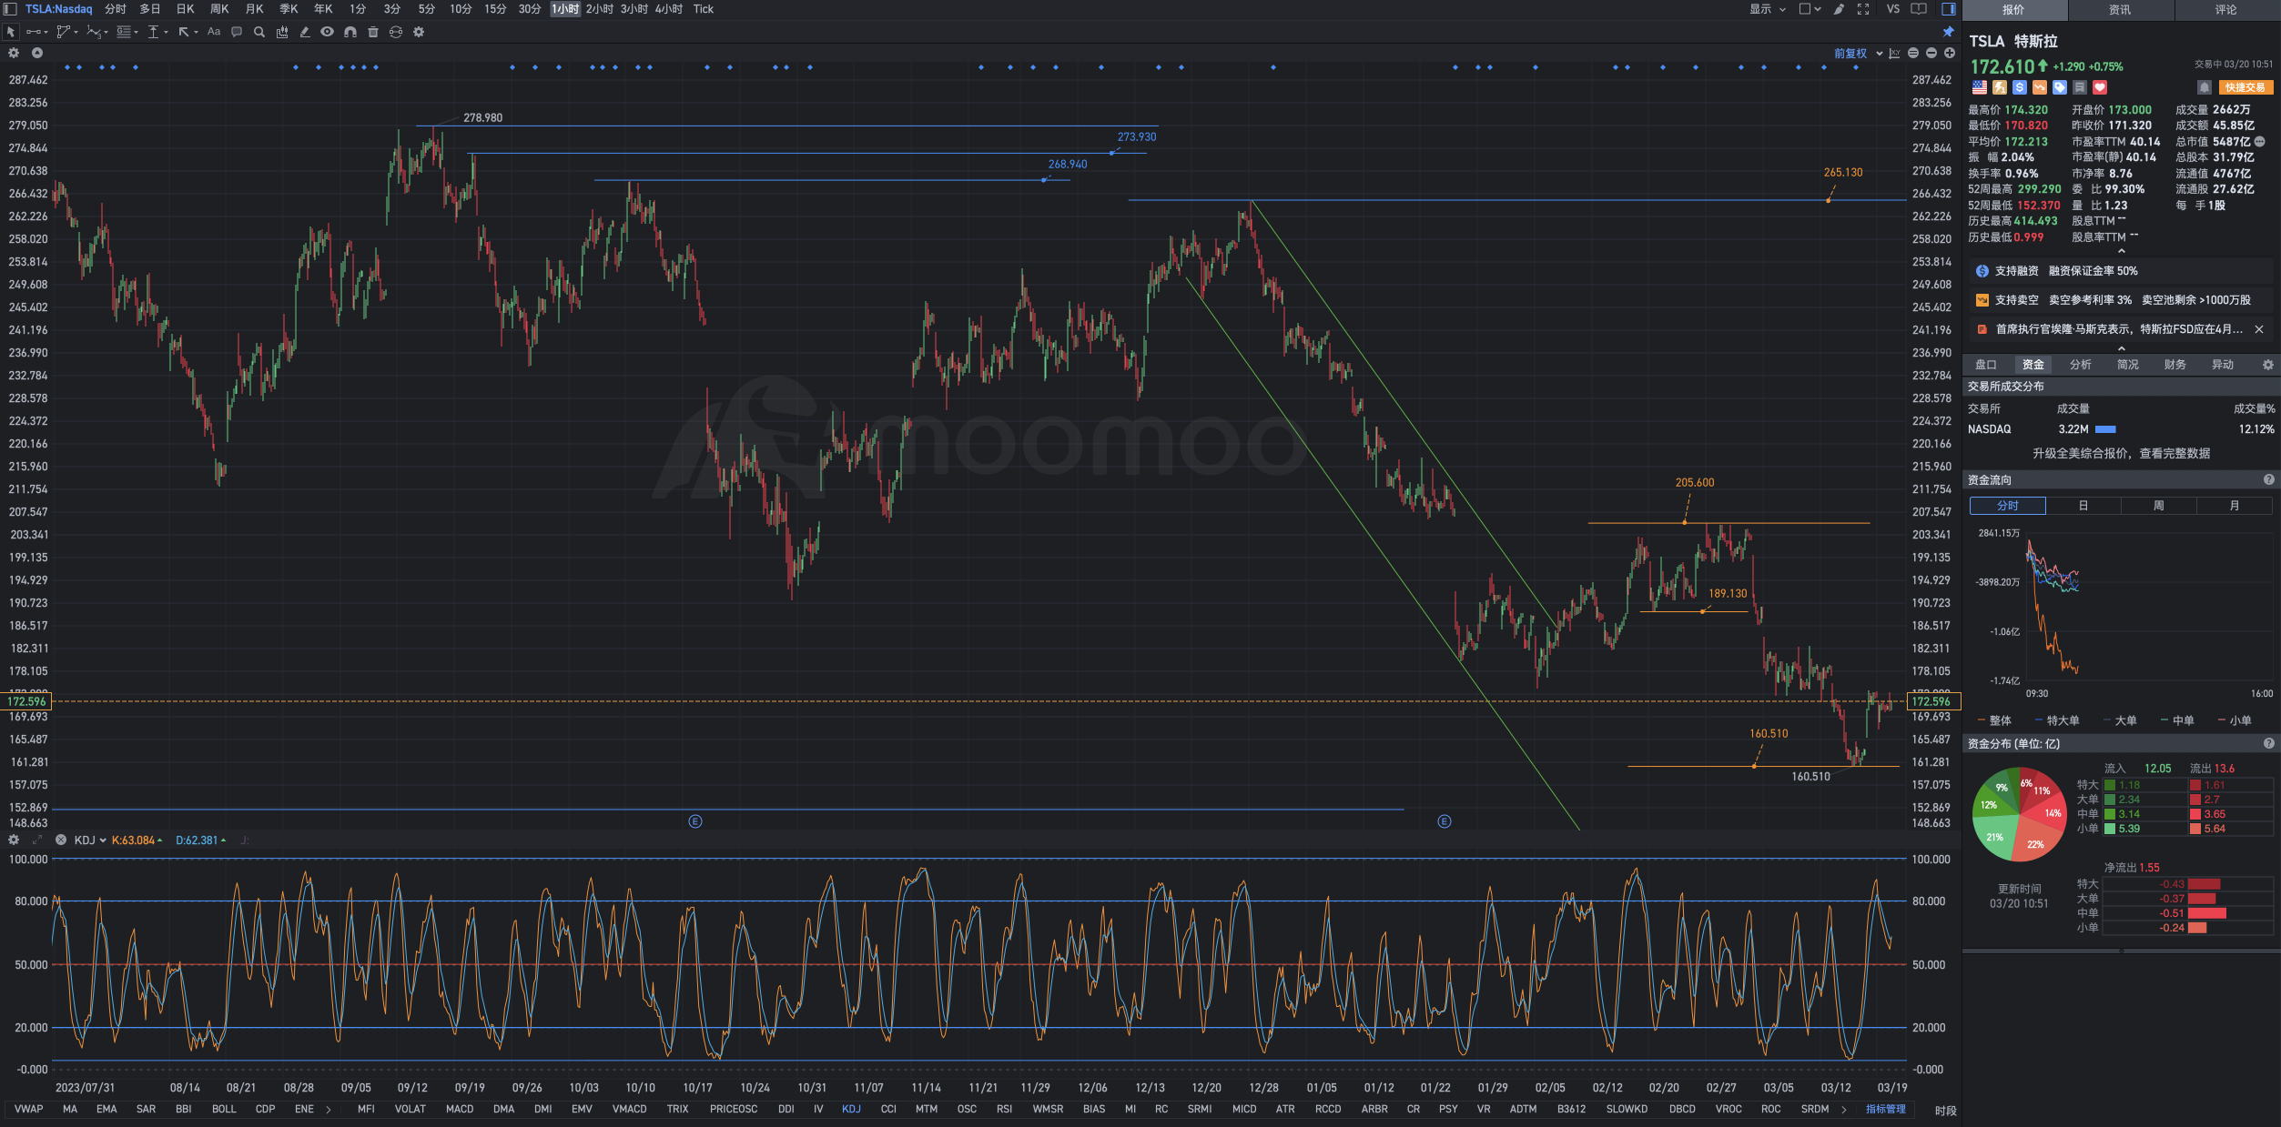Open main chart settings gear
2281x1127 pixels.
click(14, 54)
